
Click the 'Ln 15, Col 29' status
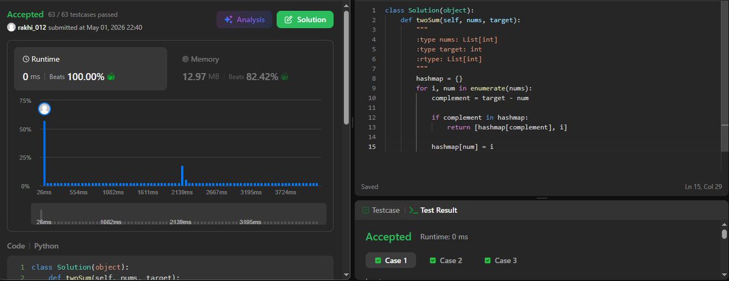point(703,187)
